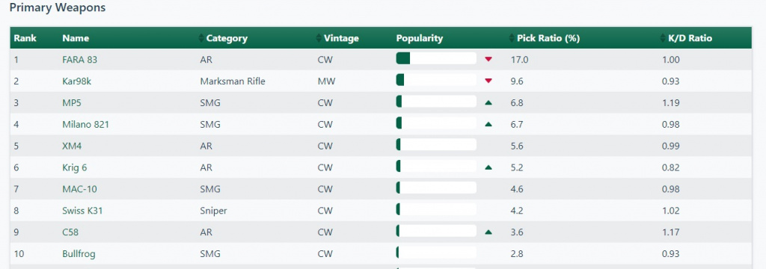Open the Milano 821 weapon page

click(x=85, y=125)
